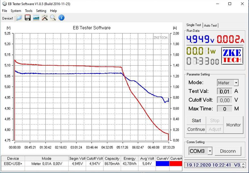Click the Capacity column header
The width and height of the screenshot is (249, 173).
pos(112,159)
